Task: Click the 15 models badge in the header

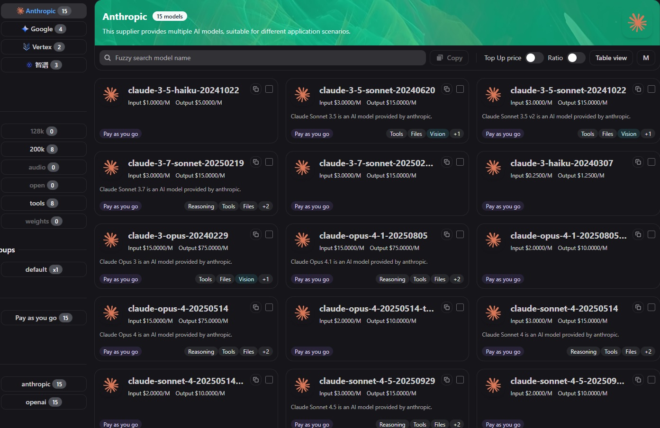Action: (170, 16)
